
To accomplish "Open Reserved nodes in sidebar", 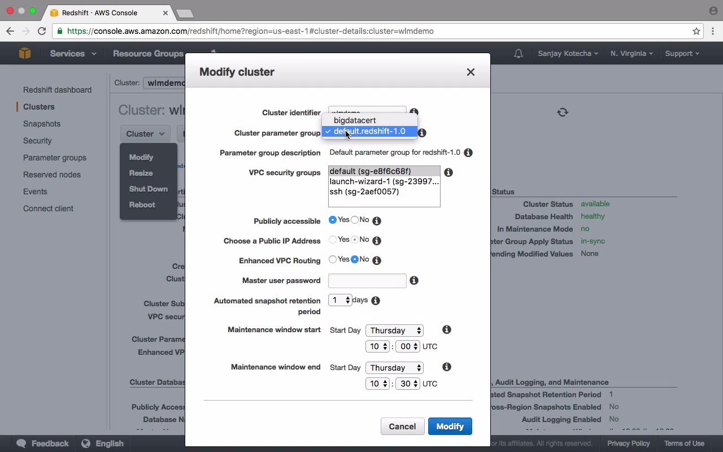I will pyautogui.click(x=52, y=175).
